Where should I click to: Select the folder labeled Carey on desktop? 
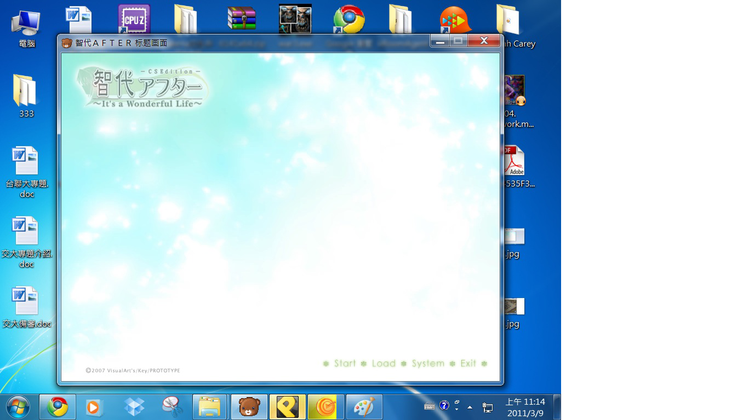pos(515,26)
